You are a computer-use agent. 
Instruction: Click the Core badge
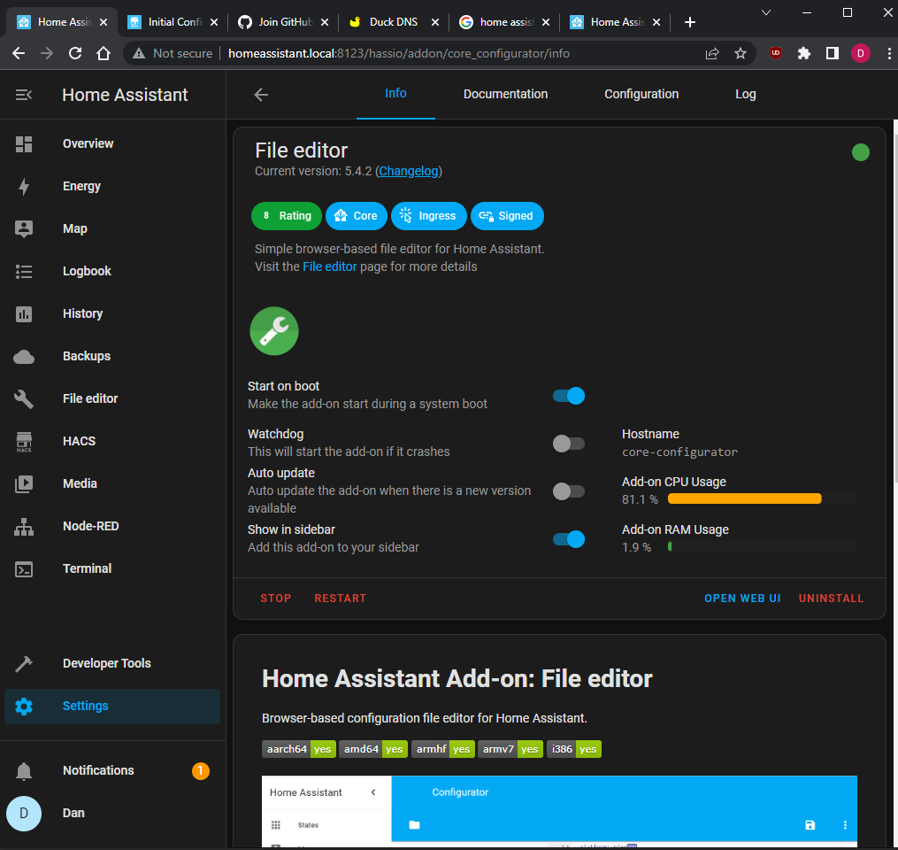tap(357, 216)
